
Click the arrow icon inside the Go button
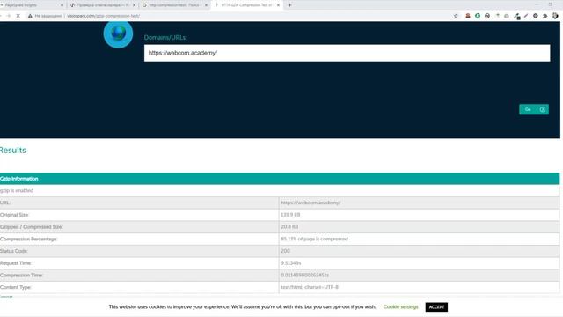[543, 109]
